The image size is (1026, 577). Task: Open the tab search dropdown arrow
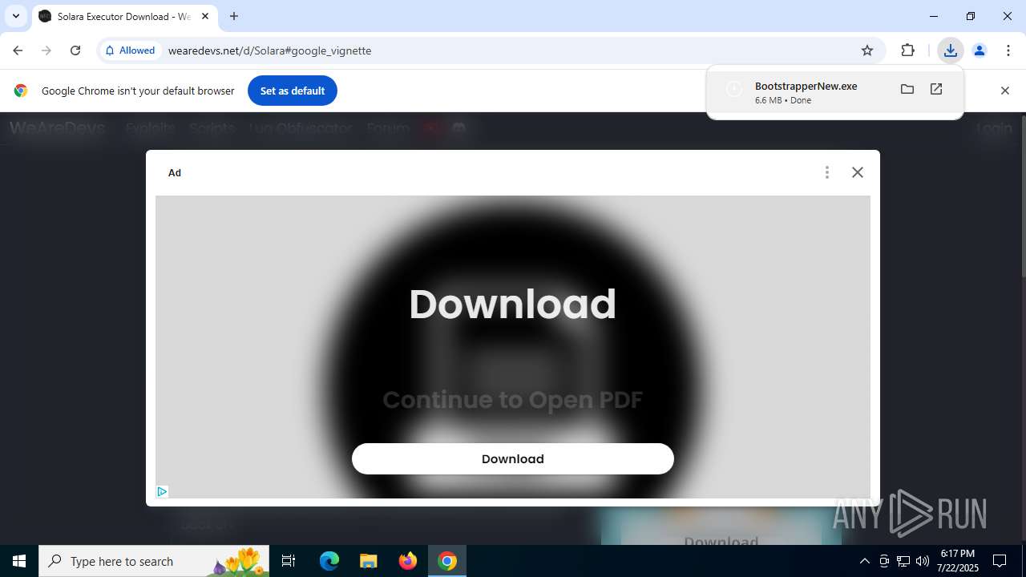pos(15,16)
